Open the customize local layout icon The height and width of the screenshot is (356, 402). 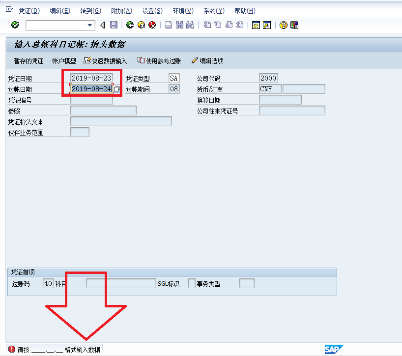click(294, 25)
